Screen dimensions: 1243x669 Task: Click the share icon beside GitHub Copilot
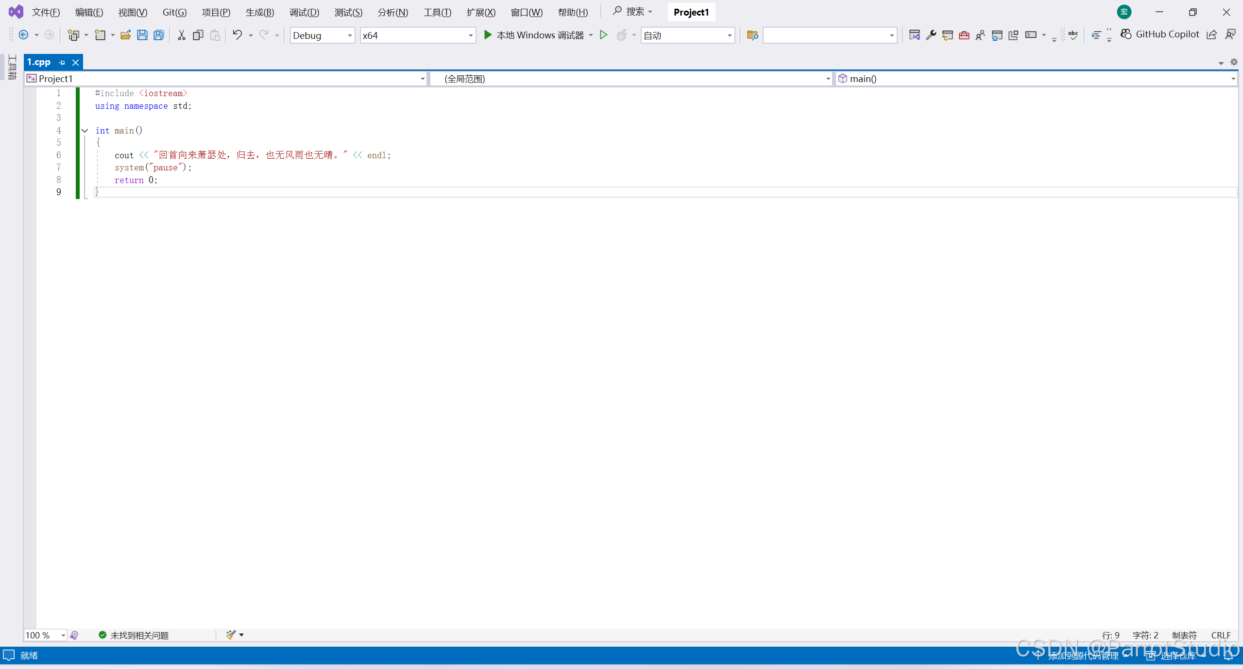pyautogui.click(x=1211, y=34)
